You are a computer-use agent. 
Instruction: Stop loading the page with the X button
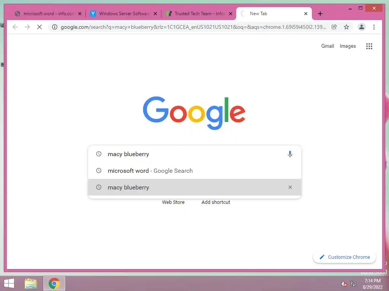(x=40, y=27)
